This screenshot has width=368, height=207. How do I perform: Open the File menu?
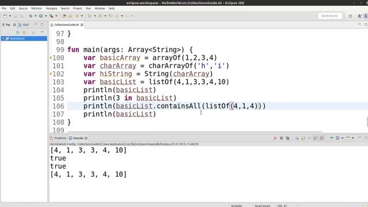4,8
